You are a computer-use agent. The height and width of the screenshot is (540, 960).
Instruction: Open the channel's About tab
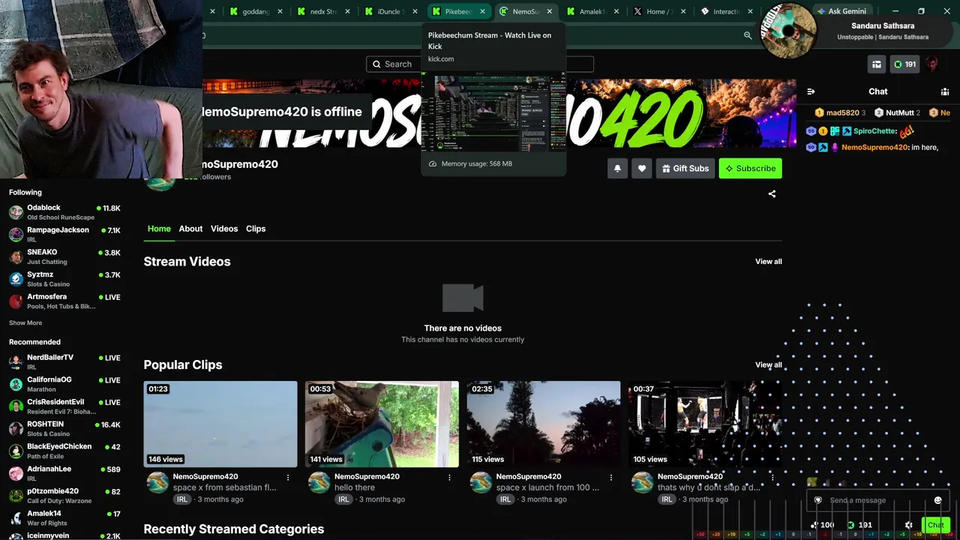click(x=190, y=229)
